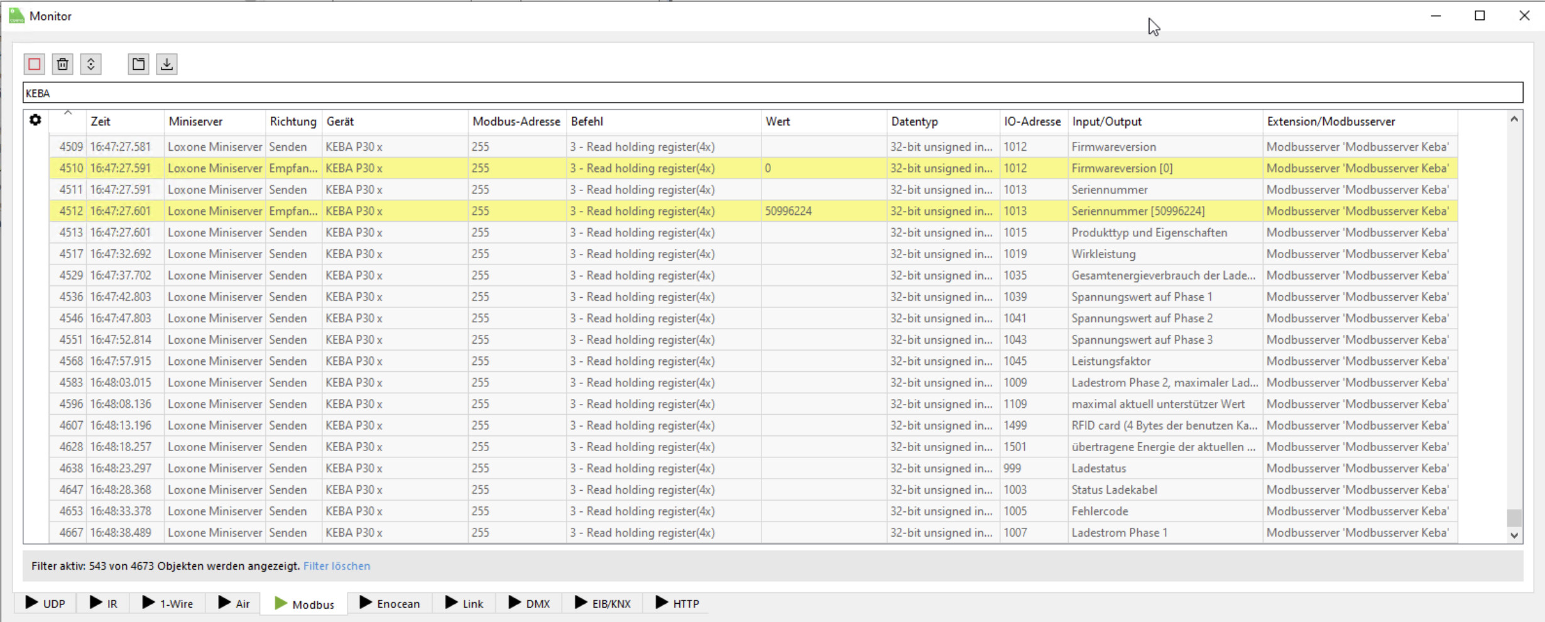This screenshot has height=622, width=1545.
Task: Select the EIB/KNX monitor tab
Action: coord(603,603)
